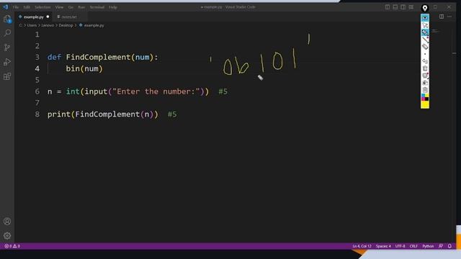The width and height of the screenshot is (461, 259).
Task: Select the line drawing tool in annotation toolbar
Action: pos(425,40)
